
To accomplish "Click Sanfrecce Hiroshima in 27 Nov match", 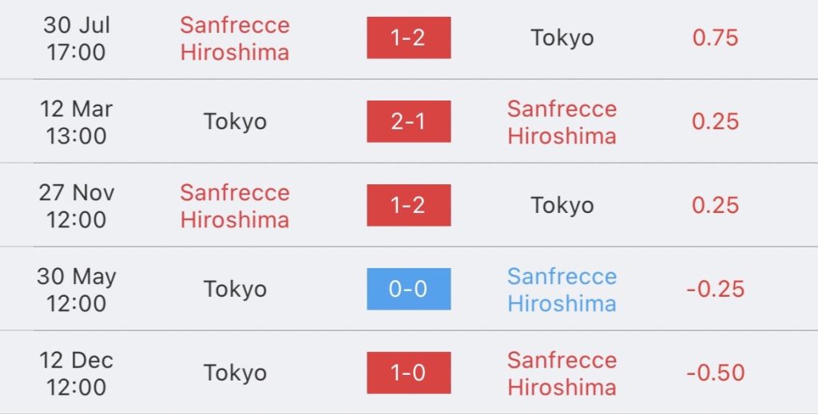I will (234, 205).
